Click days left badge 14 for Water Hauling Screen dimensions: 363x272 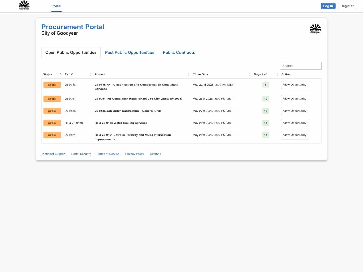coord(266,123)
